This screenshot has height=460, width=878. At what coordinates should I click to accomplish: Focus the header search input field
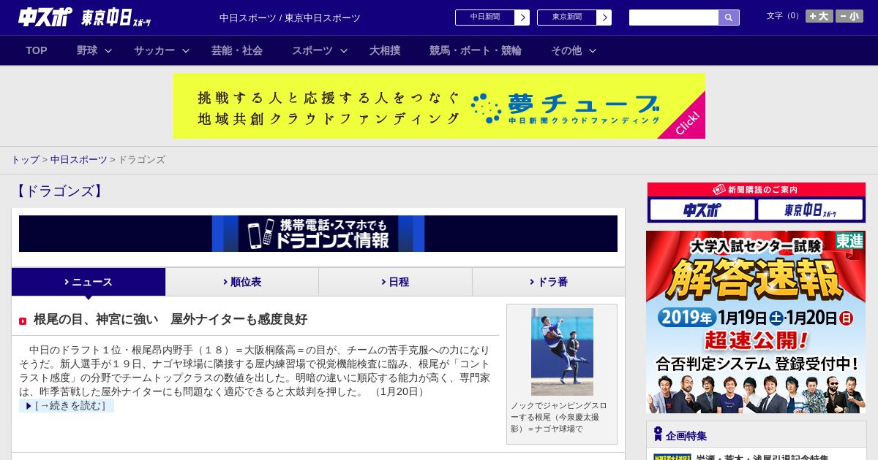(674, 18)
